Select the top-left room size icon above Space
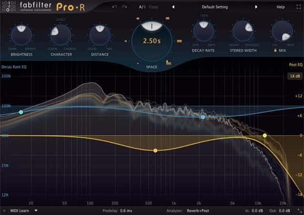304x215 pixels. tap(138, 19)
